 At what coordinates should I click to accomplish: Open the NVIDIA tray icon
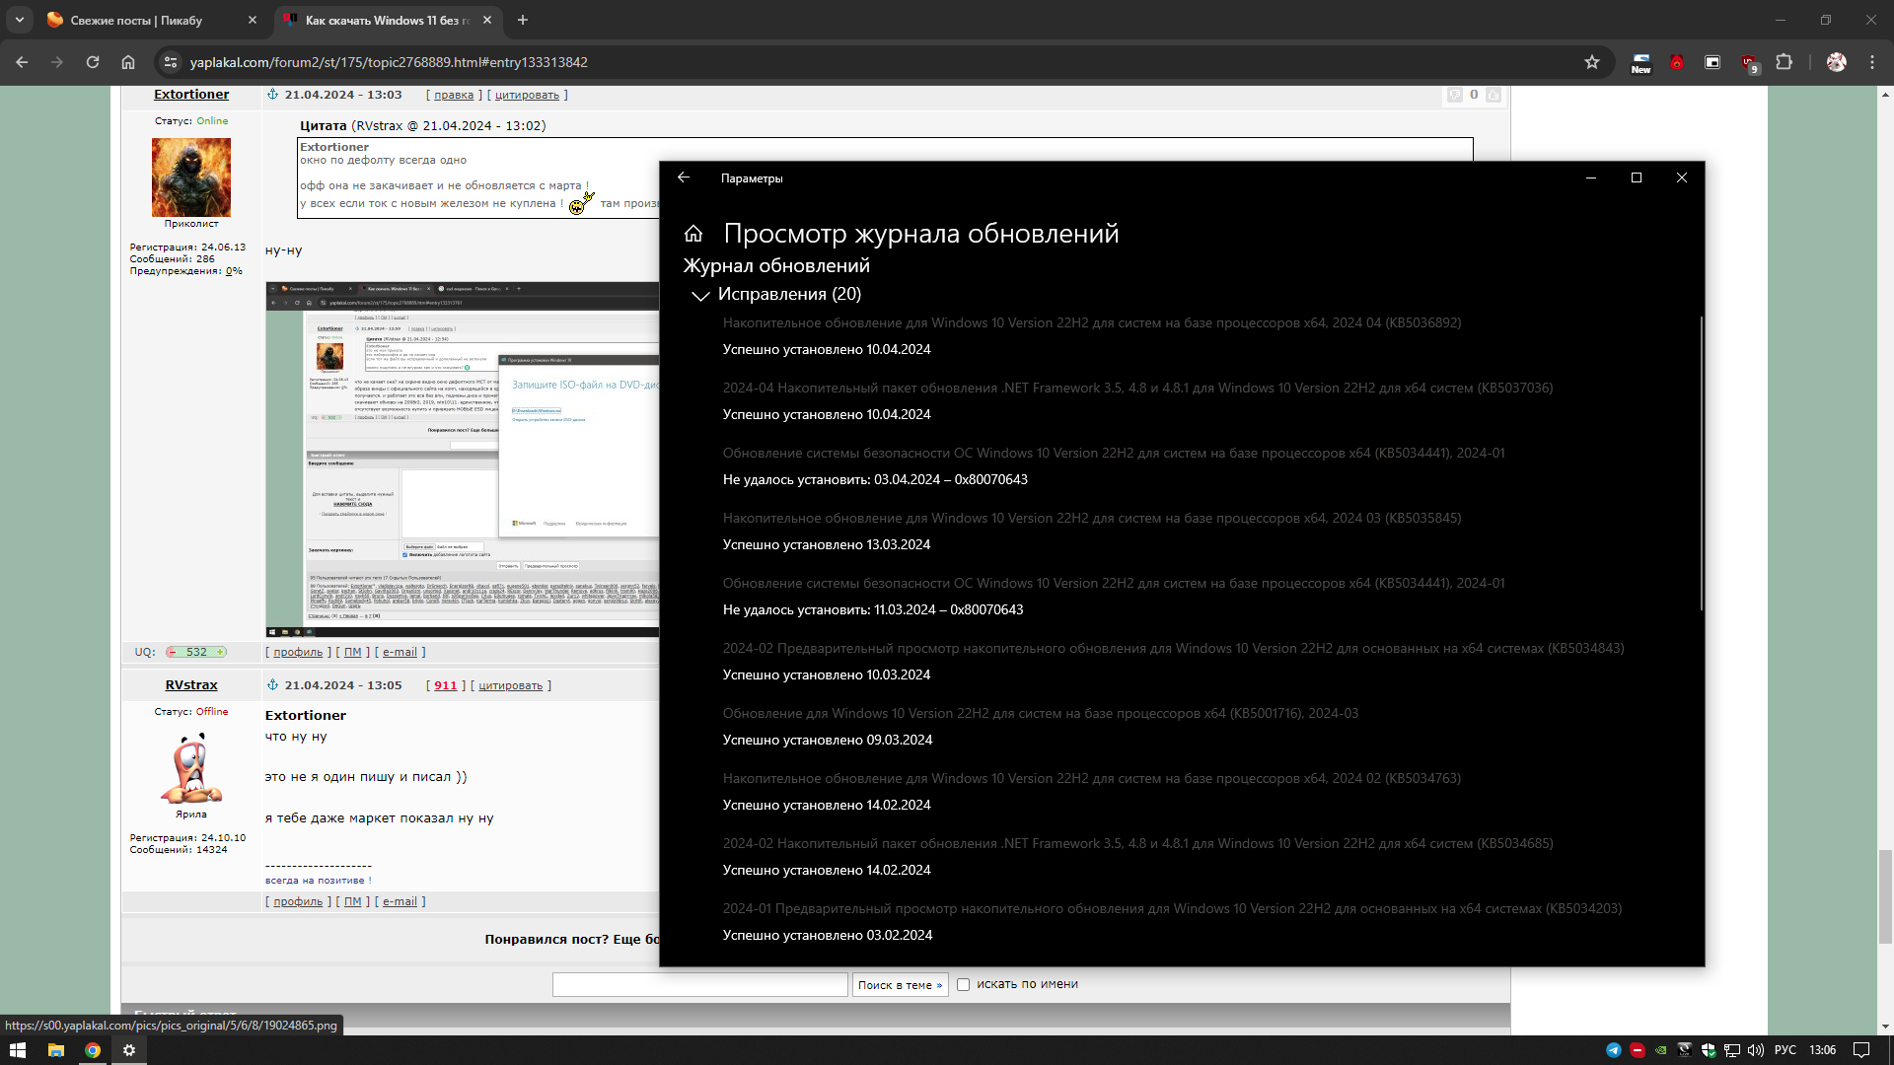click(x=1661, y=1050)
